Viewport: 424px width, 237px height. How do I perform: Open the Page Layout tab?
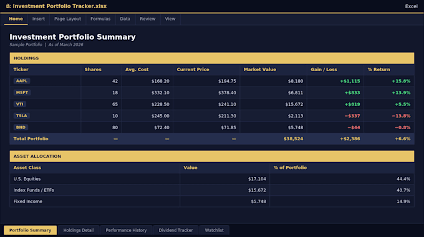coord(67,19)
